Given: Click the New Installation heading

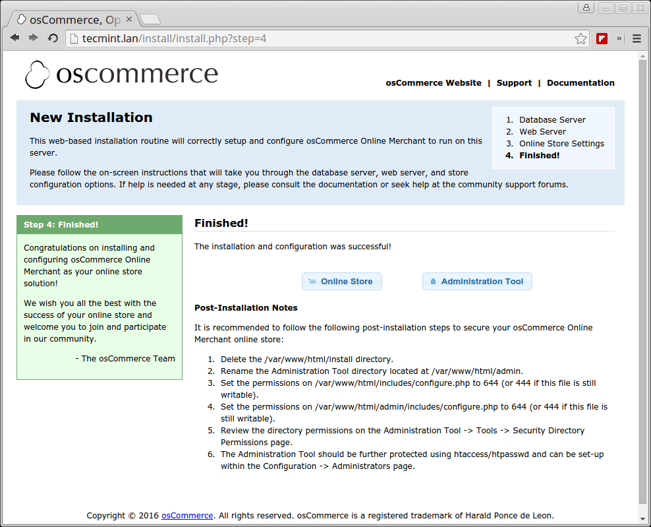Looking at the screenshot, I should point(91,117).
